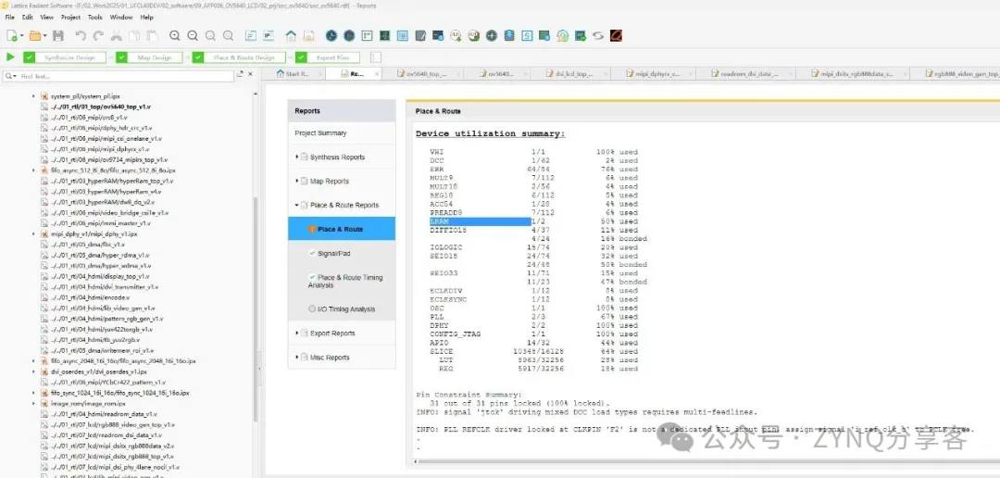Click the Redo arrow icon
The width and height of the screenshot is (1000, 478).
98,36
